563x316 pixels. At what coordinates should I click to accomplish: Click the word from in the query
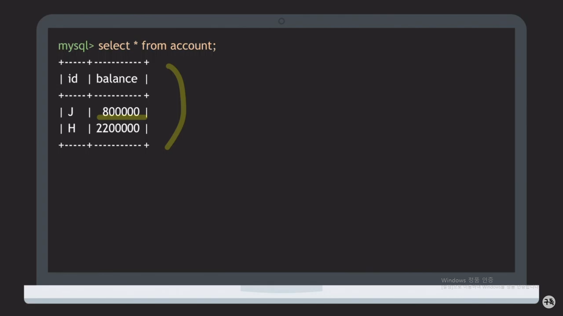click(154, 46)
